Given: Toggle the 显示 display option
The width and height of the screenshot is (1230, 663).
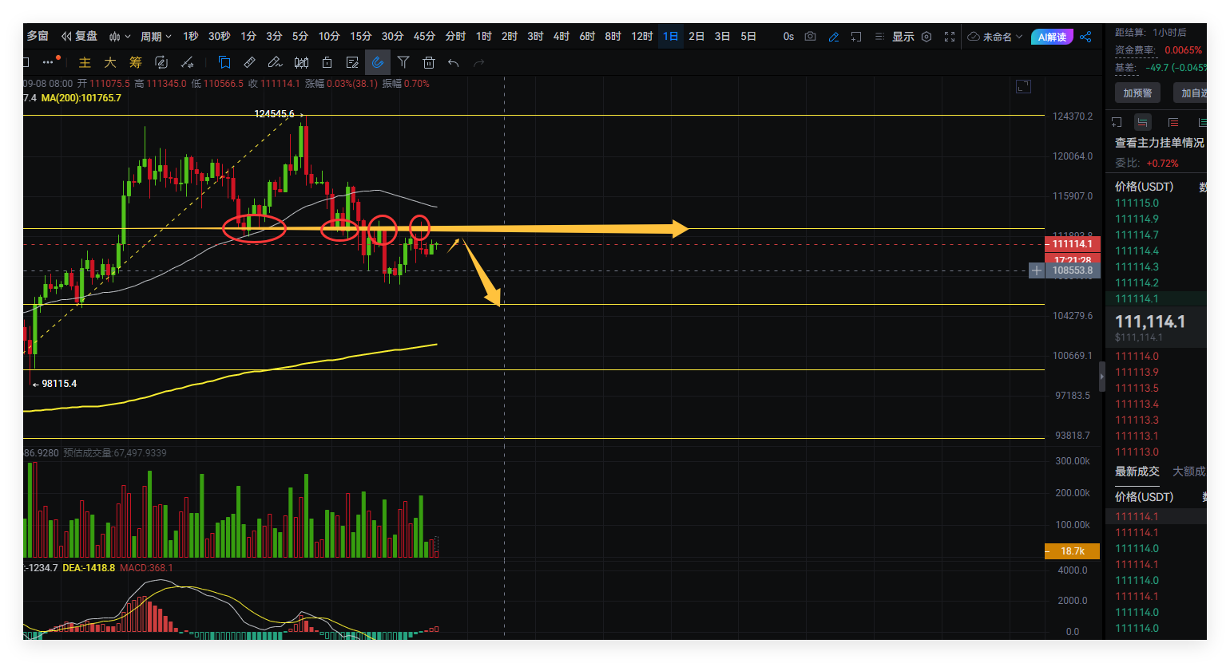Looking at the screenshot, I should tap(903, 37).
